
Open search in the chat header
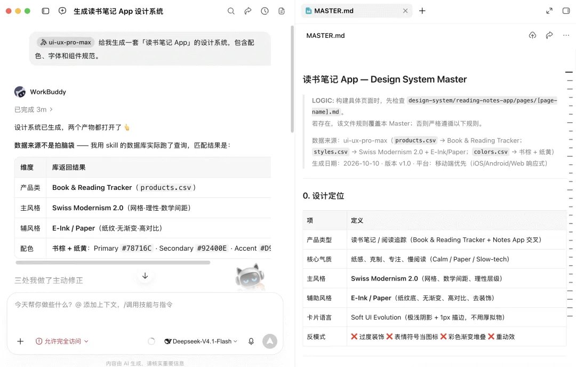tap(231, 11)
